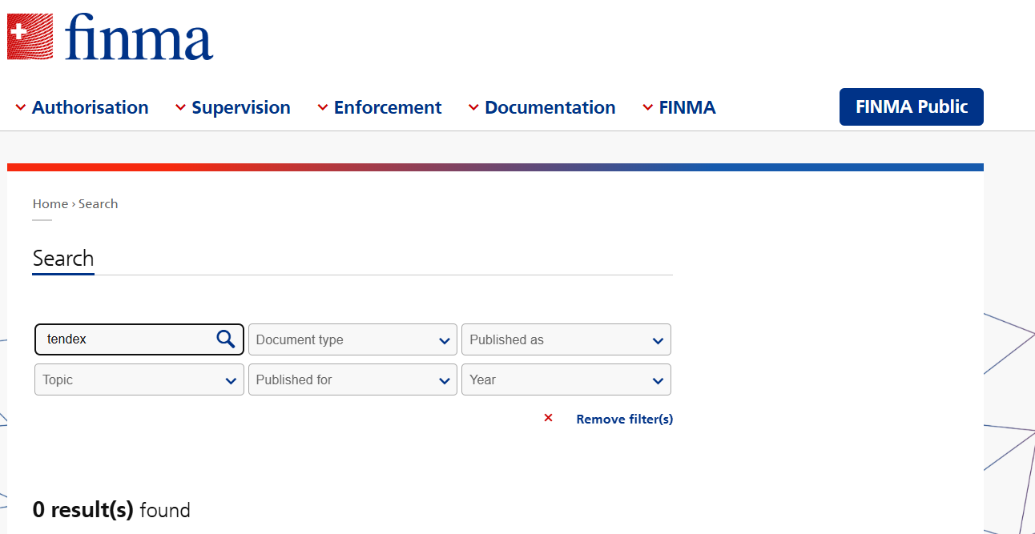Click the red chevron beside Enforcement
Screen dimensions: 1035x534
tap(323, 107)
